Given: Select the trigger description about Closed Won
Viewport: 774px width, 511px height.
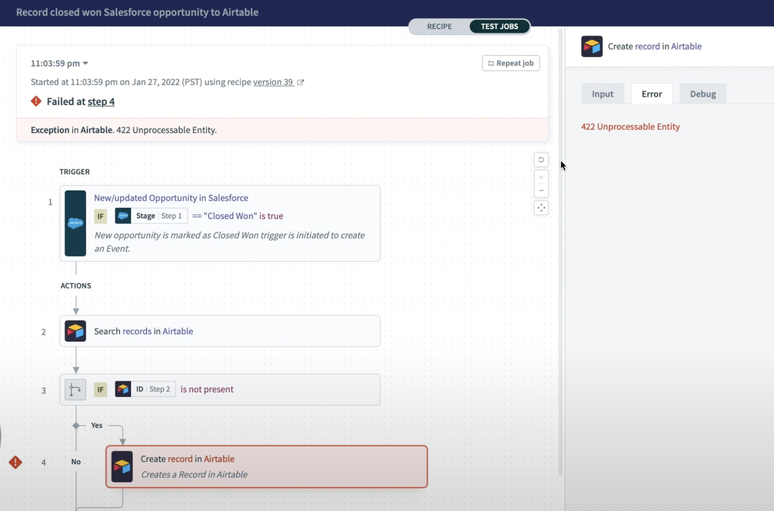Looking at the screenshot, I should 230,242.
